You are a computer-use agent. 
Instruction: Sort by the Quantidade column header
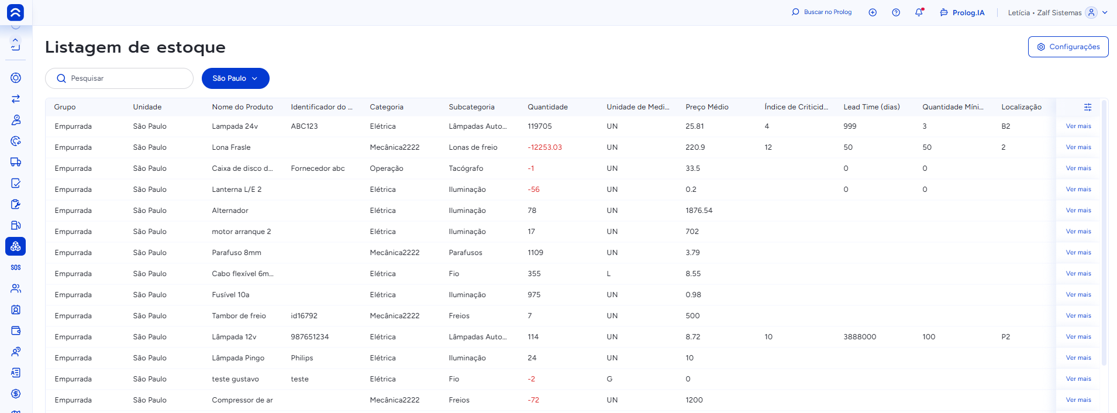pos(547,107)
